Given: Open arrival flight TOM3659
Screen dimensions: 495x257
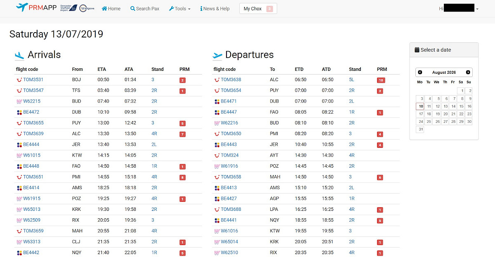Looking at the screenshot, I should tap(33, 231).
